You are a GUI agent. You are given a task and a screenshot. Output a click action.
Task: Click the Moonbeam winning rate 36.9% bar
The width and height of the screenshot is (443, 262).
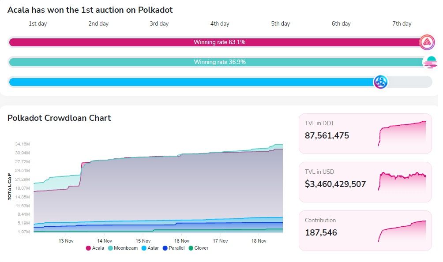(x=219, y=62)
